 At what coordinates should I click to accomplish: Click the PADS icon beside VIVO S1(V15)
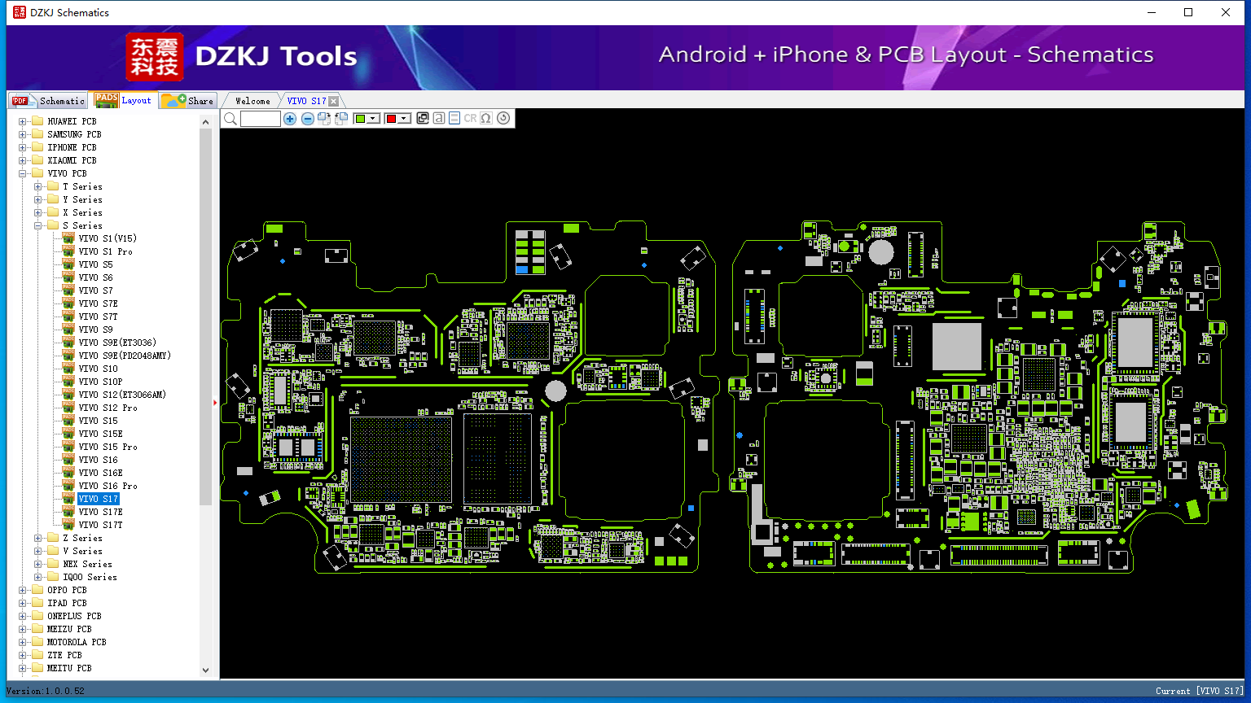(69, 238)
